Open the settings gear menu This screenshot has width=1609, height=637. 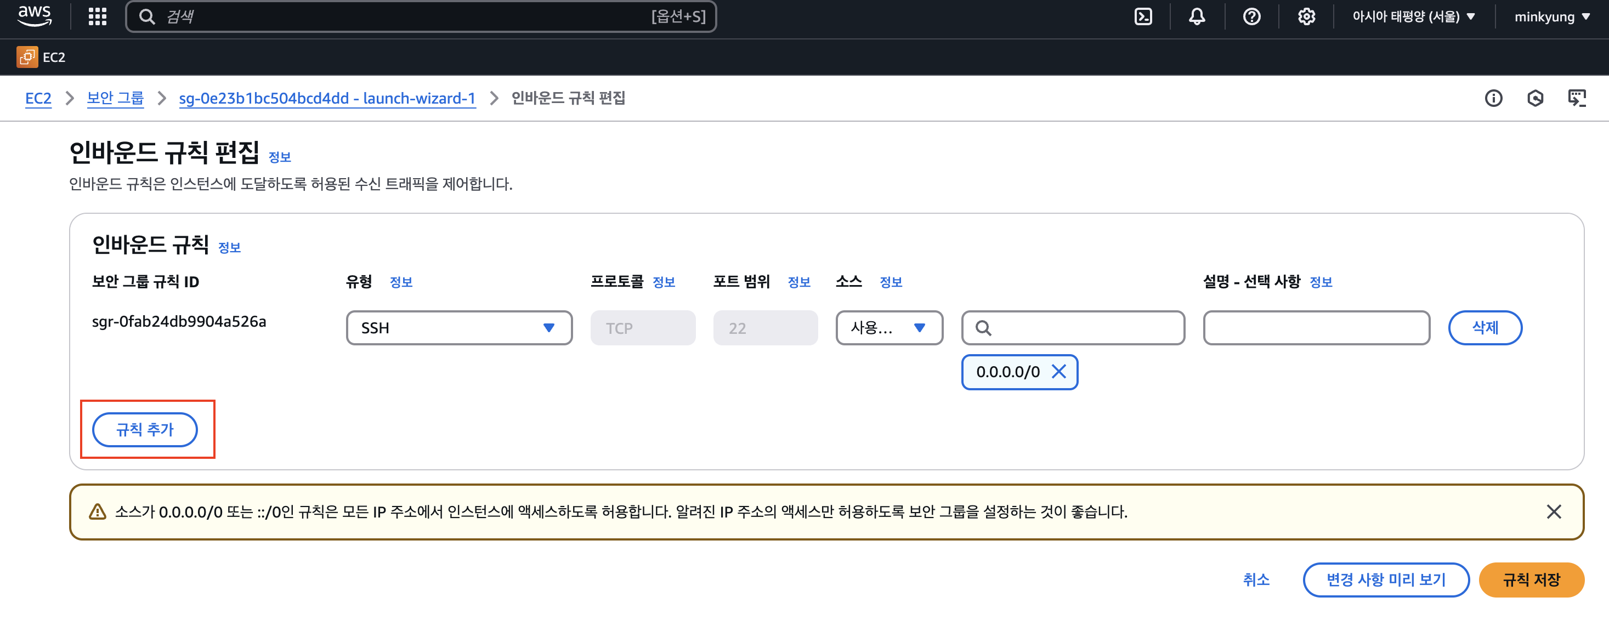(1306, 16)
